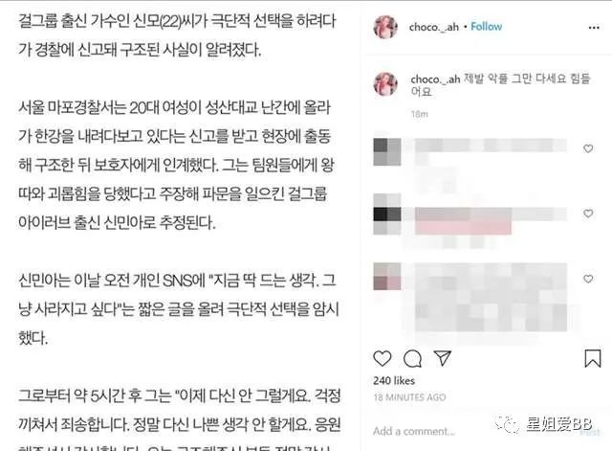Like the third blurred comment
Viewport: 612px width, 451px height.
pos(588,279)
